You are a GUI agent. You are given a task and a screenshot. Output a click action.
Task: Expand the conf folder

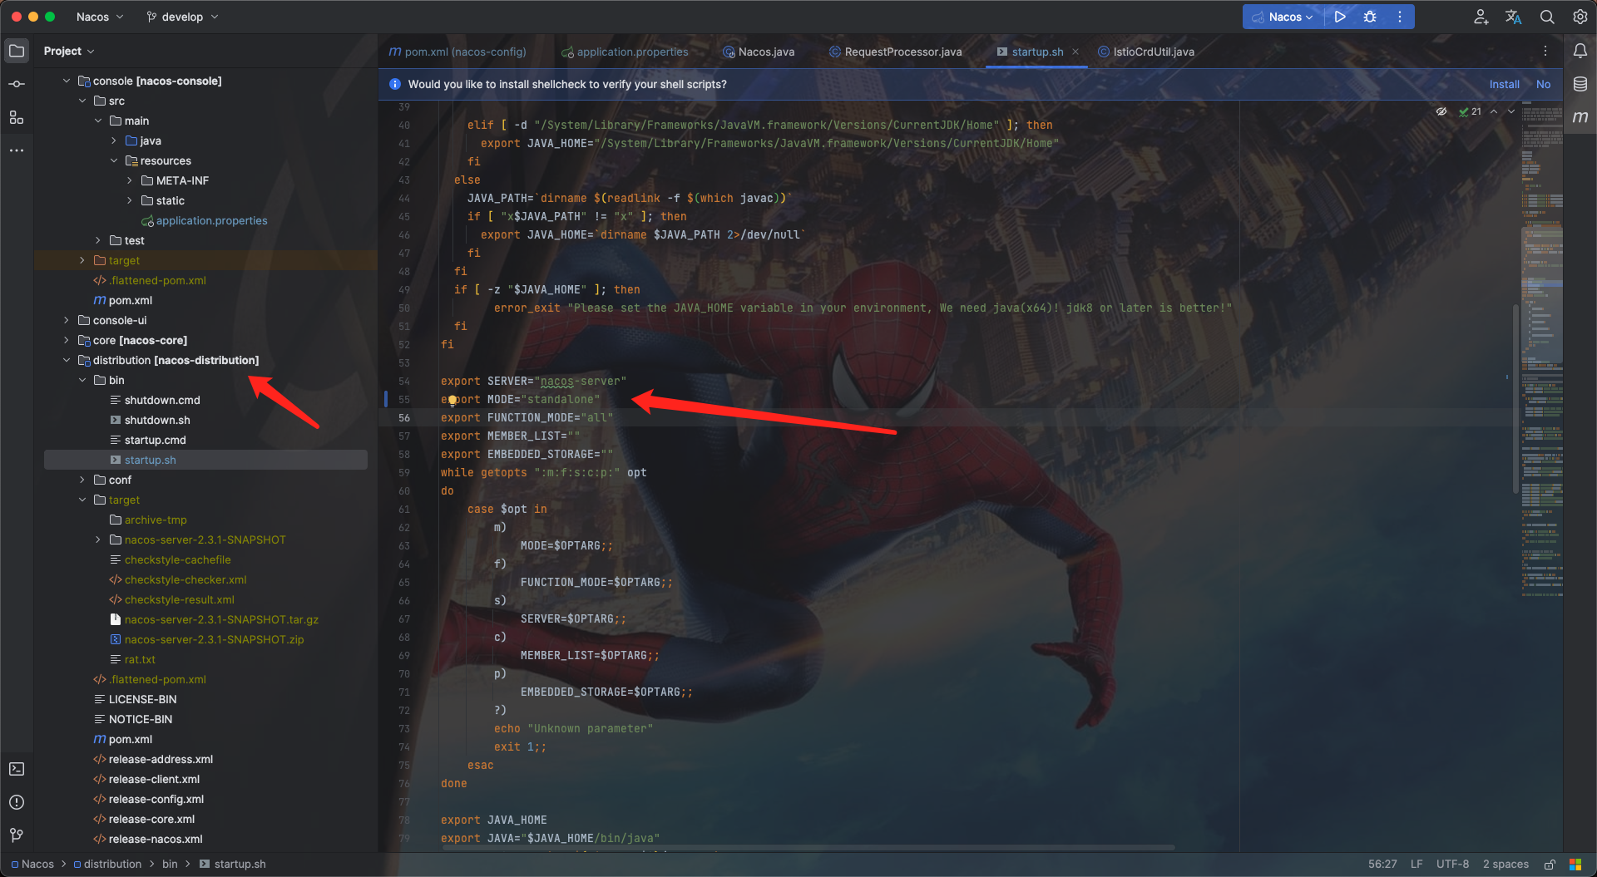coord(82,480)
